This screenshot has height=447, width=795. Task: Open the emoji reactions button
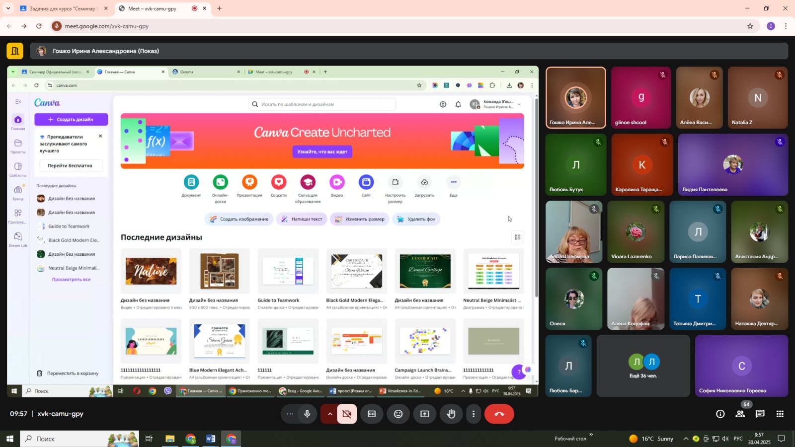click(x=398, y=414)
